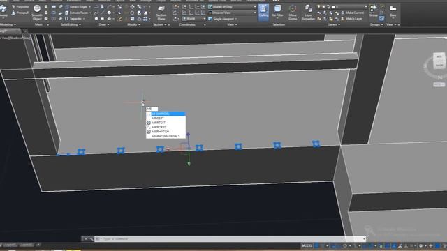Toggle layer freeze sun icon

pos(323,7)
